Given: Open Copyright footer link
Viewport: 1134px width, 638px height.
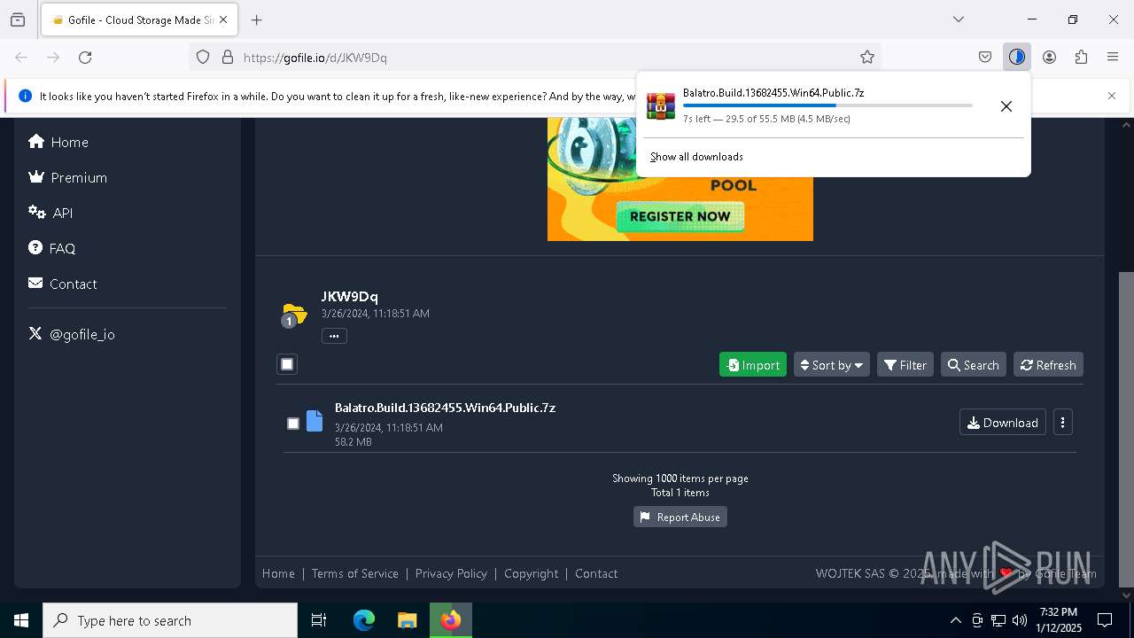Looking at the screenshot, I should (532, 573).
